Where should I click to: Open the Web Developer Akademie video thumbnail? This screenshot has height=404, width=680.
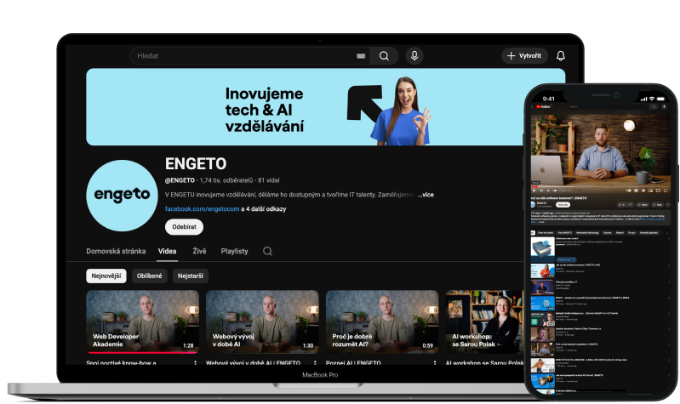[143, 321]
